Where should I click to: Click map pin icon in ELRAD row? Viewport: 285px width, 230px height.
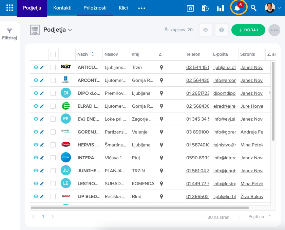click(161, 106)
